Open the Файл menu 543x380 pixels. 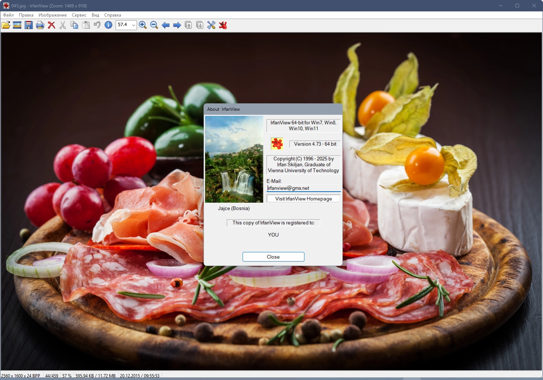point(8,15)
